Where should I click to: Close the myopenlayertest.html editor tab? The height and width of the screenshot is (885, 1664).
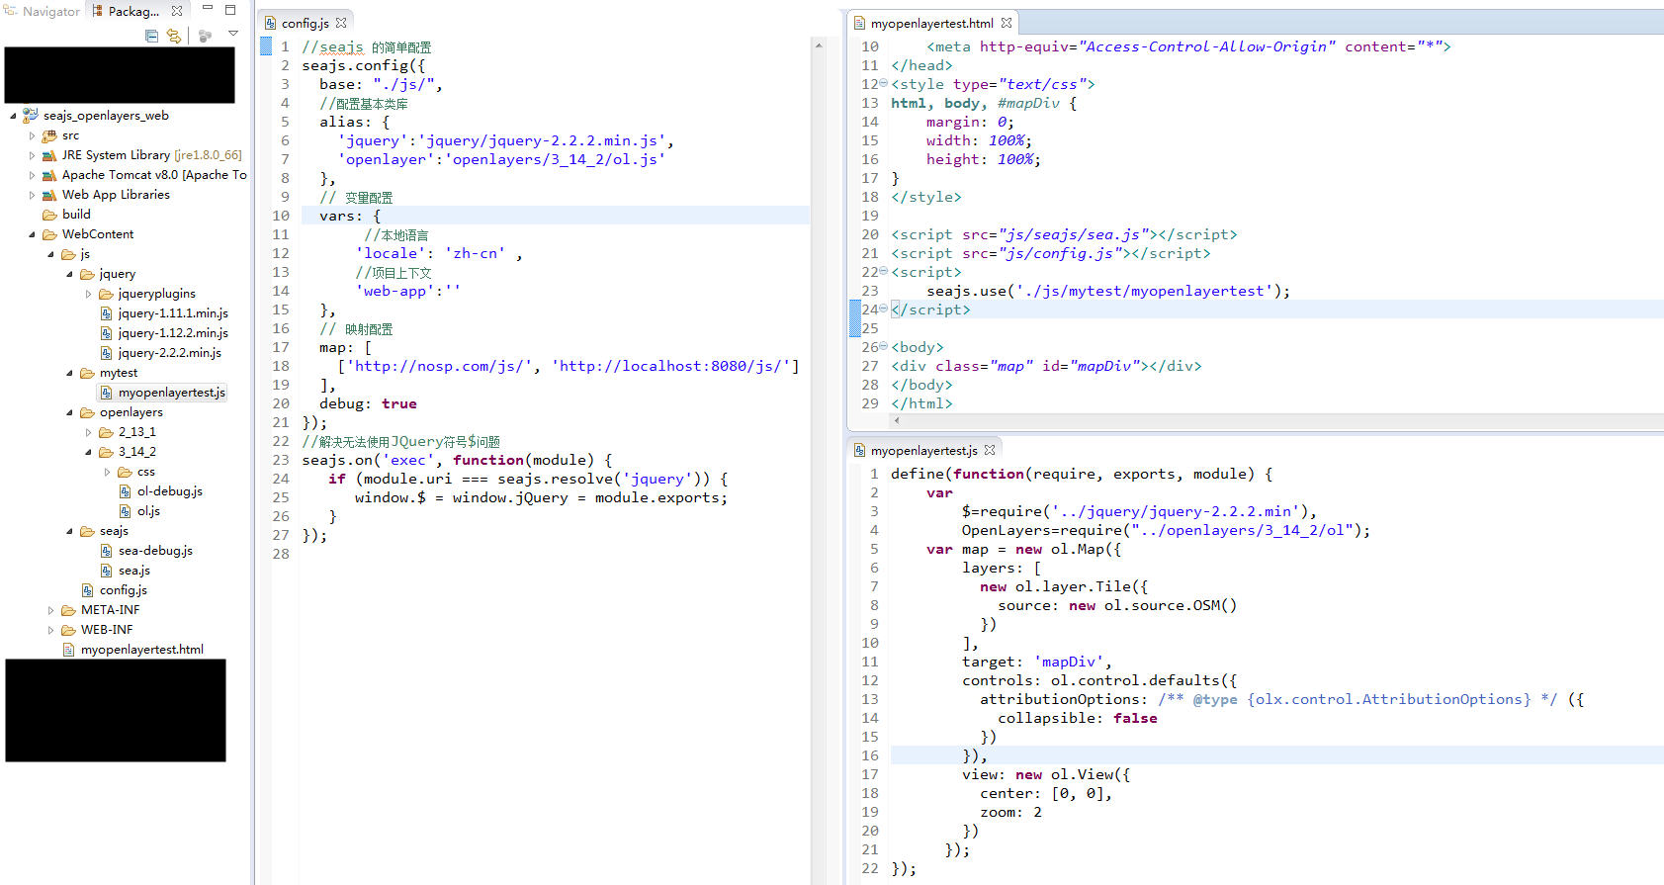(x=1007, y=22)
